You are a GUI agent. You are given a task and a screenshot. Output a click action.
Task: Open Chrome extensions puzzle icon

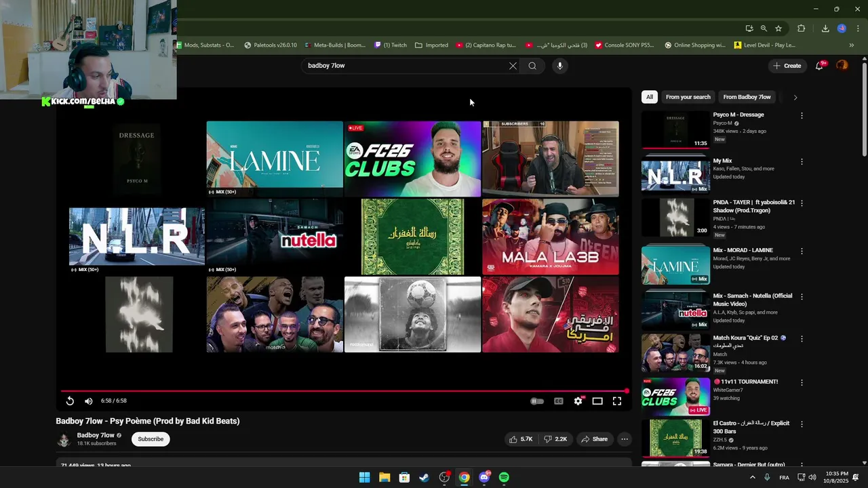[802, 28]
